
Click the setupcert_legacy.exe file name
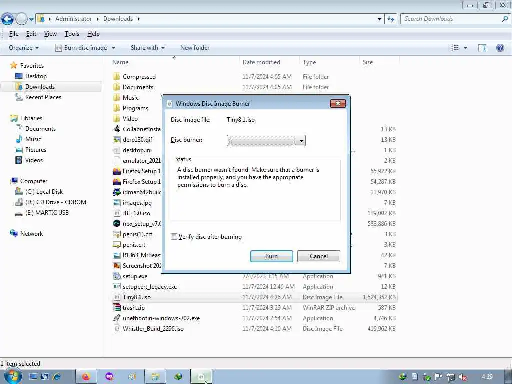click(x=150, y=287)
